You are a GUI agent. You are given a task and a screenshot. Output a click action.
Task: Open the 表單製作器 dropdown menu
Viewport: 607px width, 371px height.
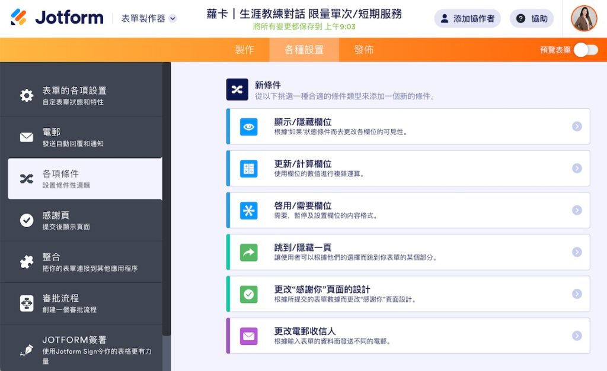(x=149, y=18)
